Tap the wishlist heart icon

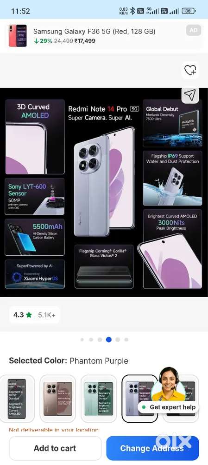coord(190,70)
